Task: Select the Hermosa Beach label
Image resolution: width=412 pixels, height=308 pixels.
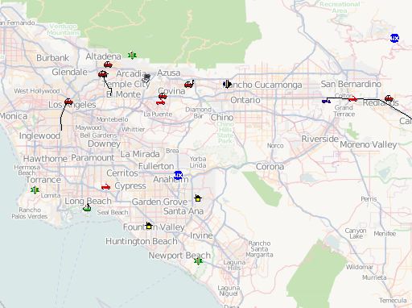Action: pos(27,170)
